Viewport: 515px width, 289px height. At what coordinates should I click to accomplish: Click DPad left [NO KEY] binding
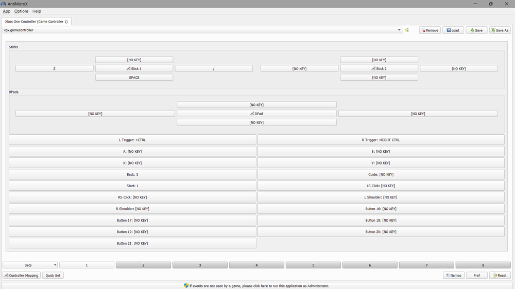(95, 114)
